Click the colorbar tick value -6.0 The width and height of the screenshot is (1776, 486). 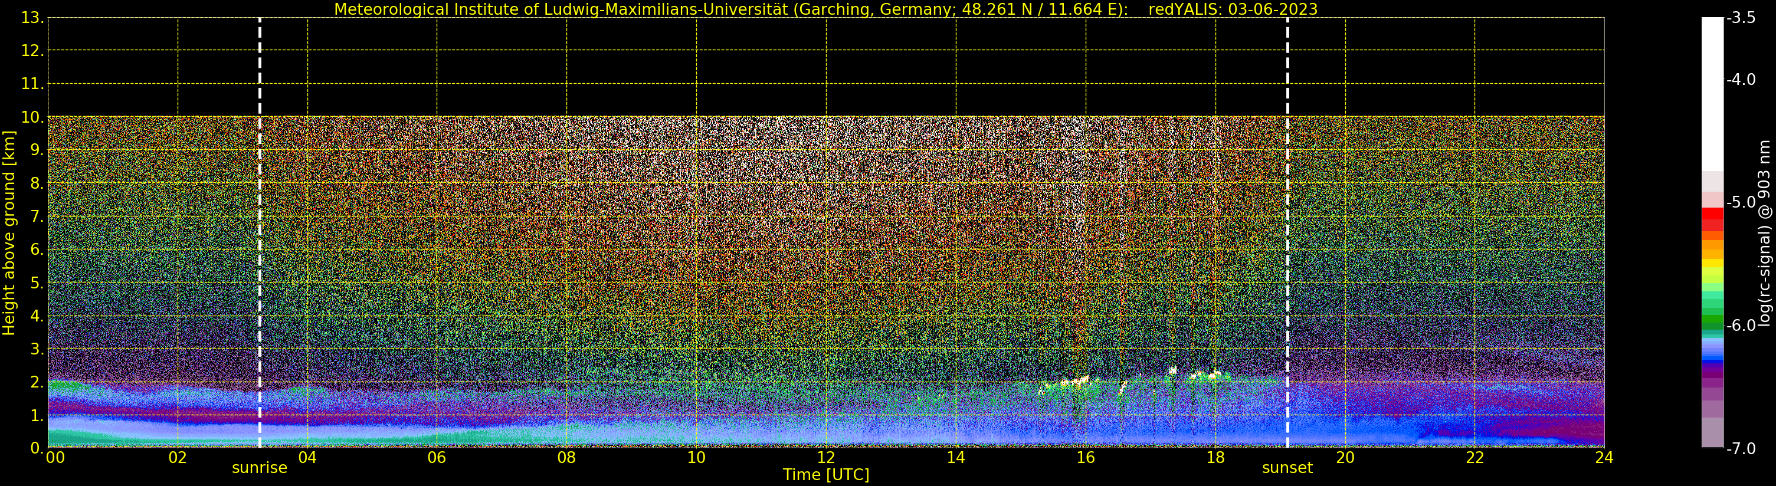(1741, 326)
